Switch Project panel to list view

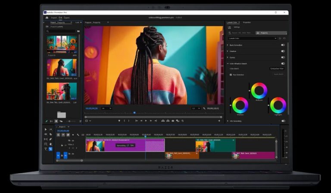[x=51, y=121]
